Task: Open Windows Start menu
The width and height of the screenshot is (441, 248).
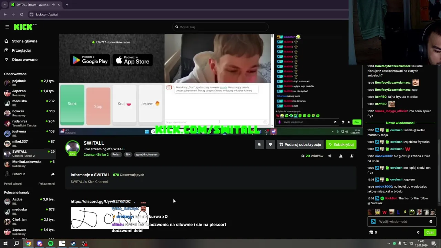Action: coord(6,244)
